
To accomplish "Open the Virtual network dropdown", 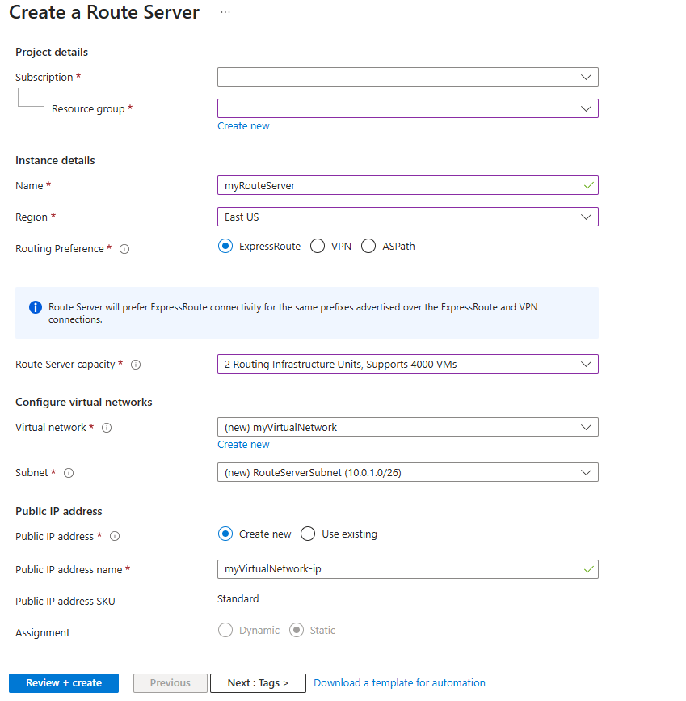I will point(407,427).
